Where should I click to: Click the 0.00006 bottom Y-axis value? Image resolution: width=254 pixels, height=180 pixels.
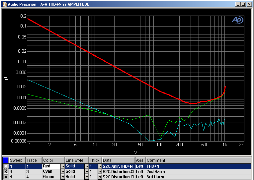[x=19, y=141]
